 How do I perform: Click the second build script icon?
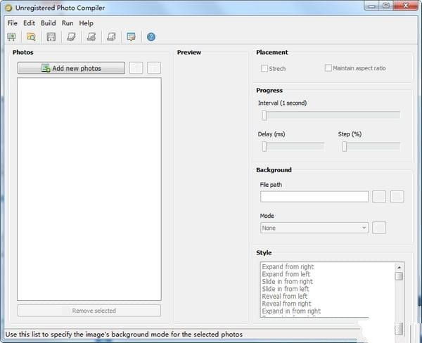point(91,37)
